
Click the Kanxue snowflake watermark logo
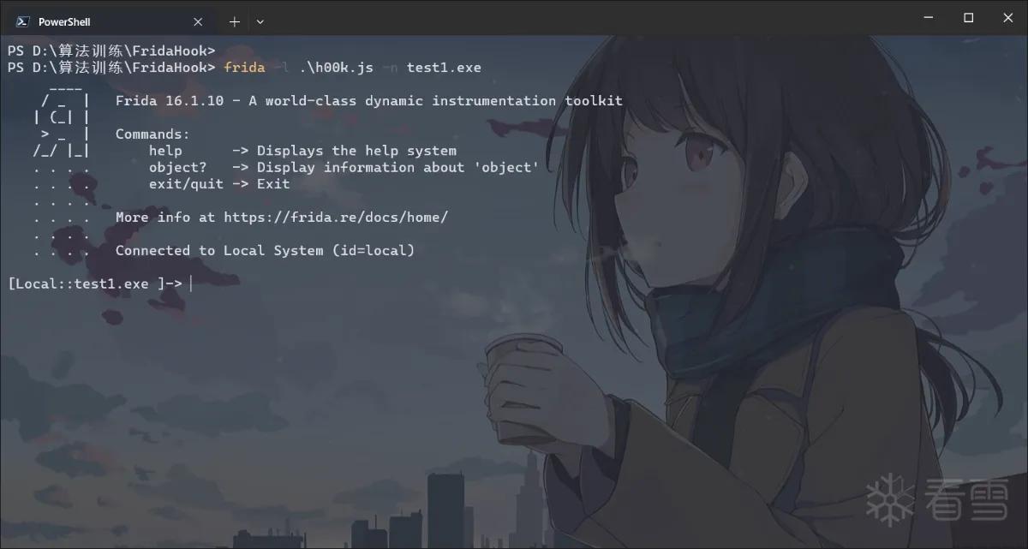[890, 498]
